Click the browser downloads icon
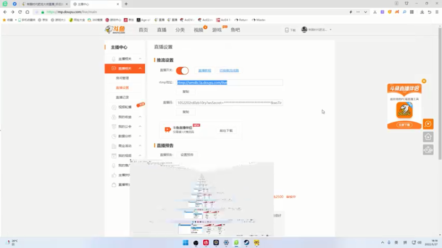This screenshot has height=248, width=442. point(422,12)
